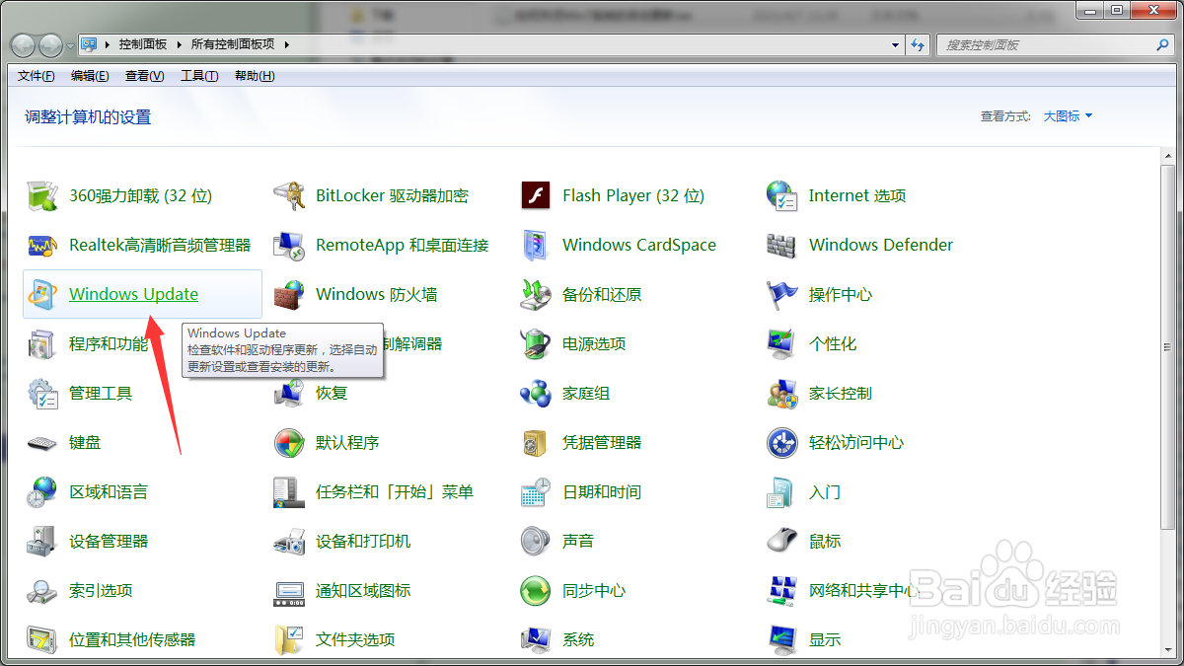The height and width of the screenshot is (666, 1184).
Task: Open the 索引选项 link
Action: pos(101,590)
